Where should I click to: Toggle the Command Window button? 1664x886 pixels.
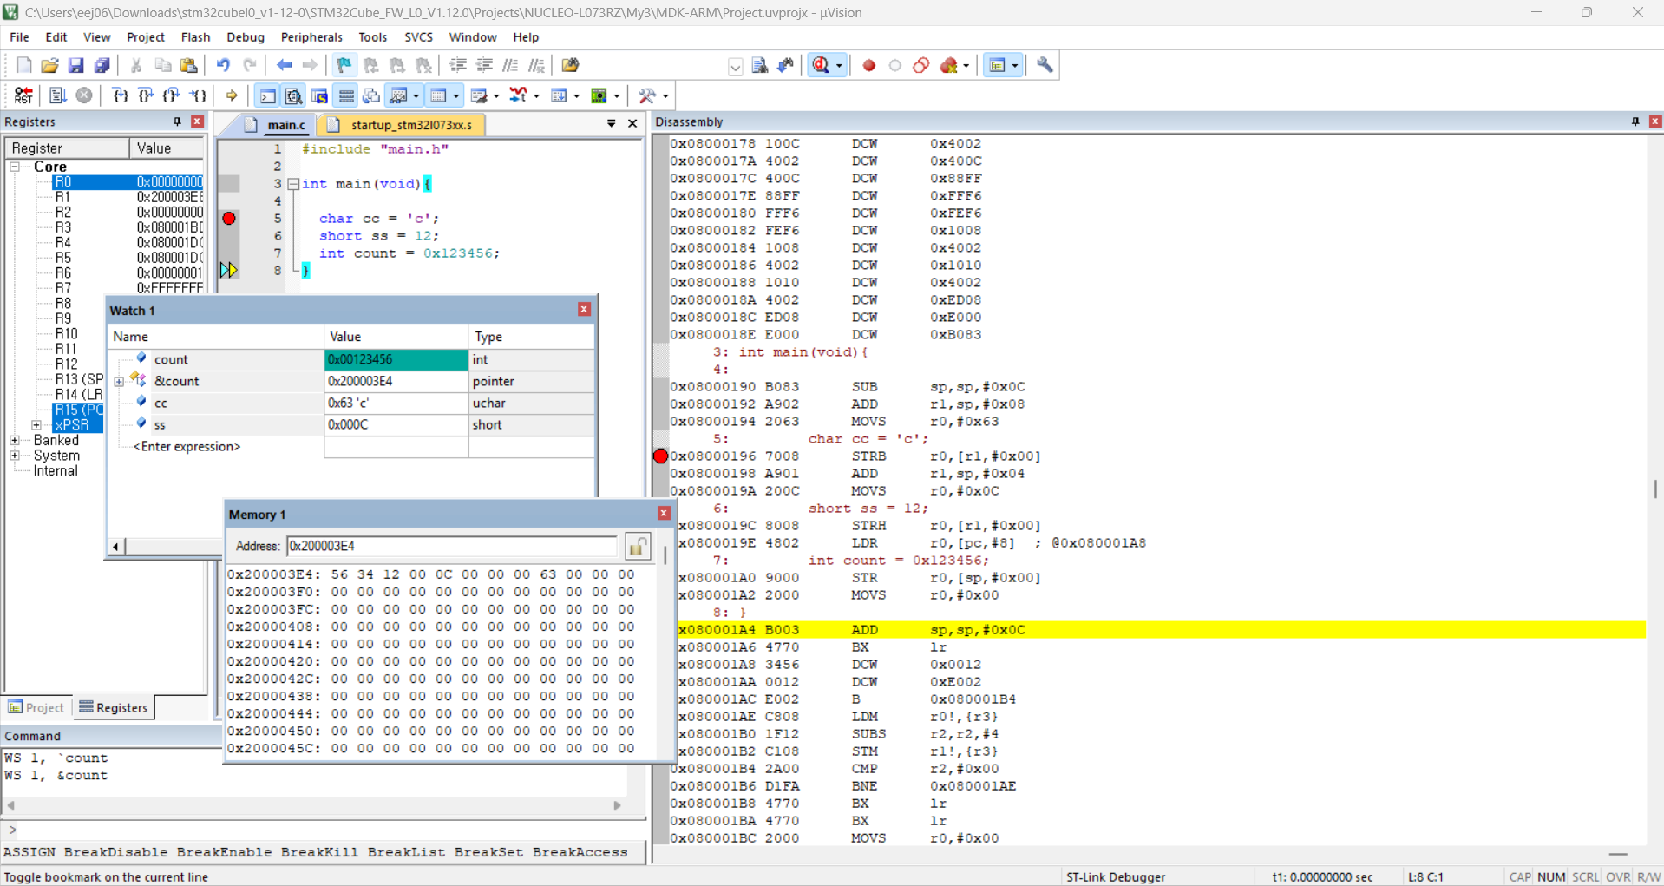(268, 95)
